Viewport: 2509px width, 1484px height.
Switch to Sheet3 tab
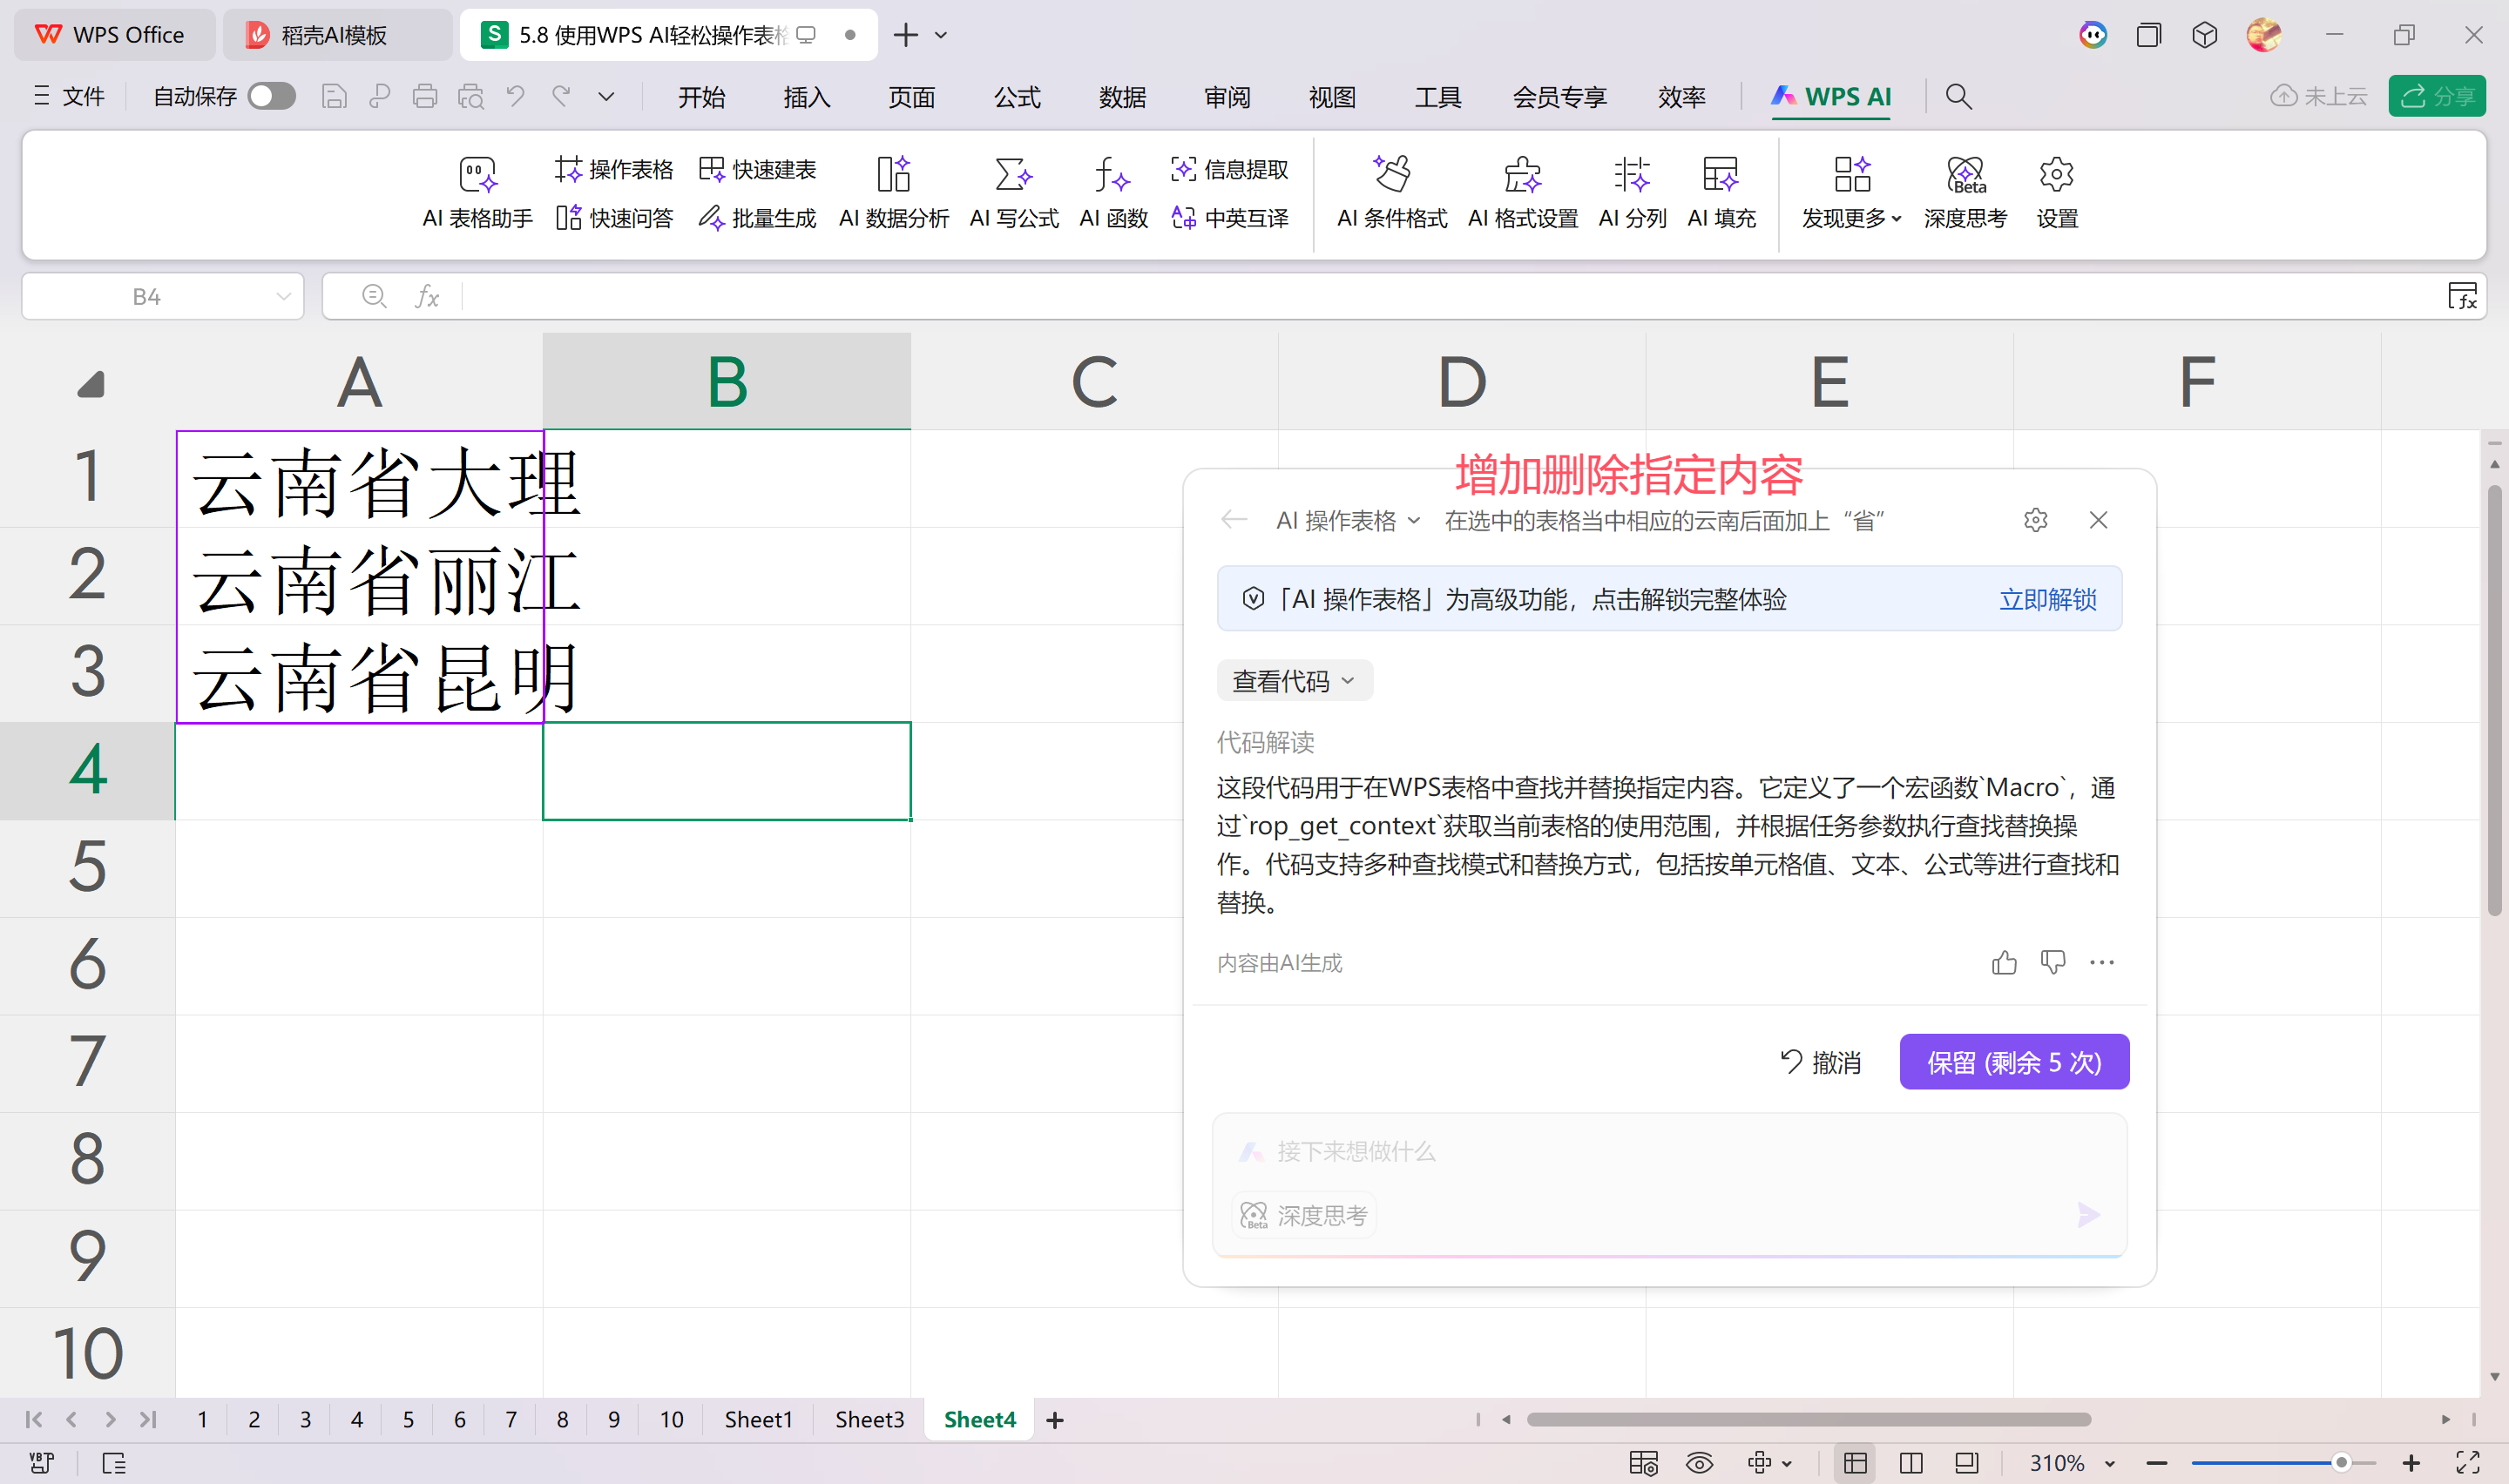(869, 1419)
